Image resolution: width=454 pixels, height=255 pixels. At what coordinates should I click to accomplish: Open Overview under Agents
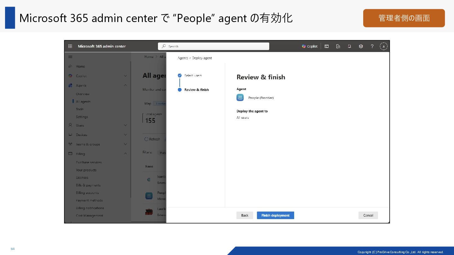(83, 94)
